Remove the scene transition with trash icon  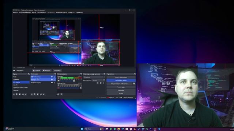click(101, 83)
